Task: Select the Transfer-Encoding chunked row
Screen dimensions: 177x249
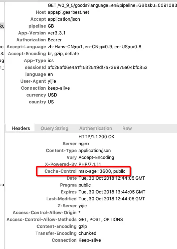Action: [x=66, y=233]
